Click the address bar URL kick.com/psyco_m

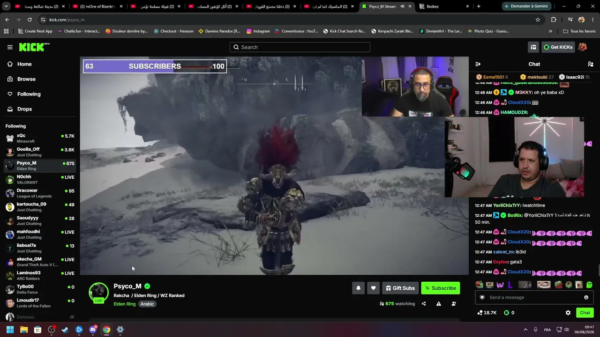tap(67, 20)
